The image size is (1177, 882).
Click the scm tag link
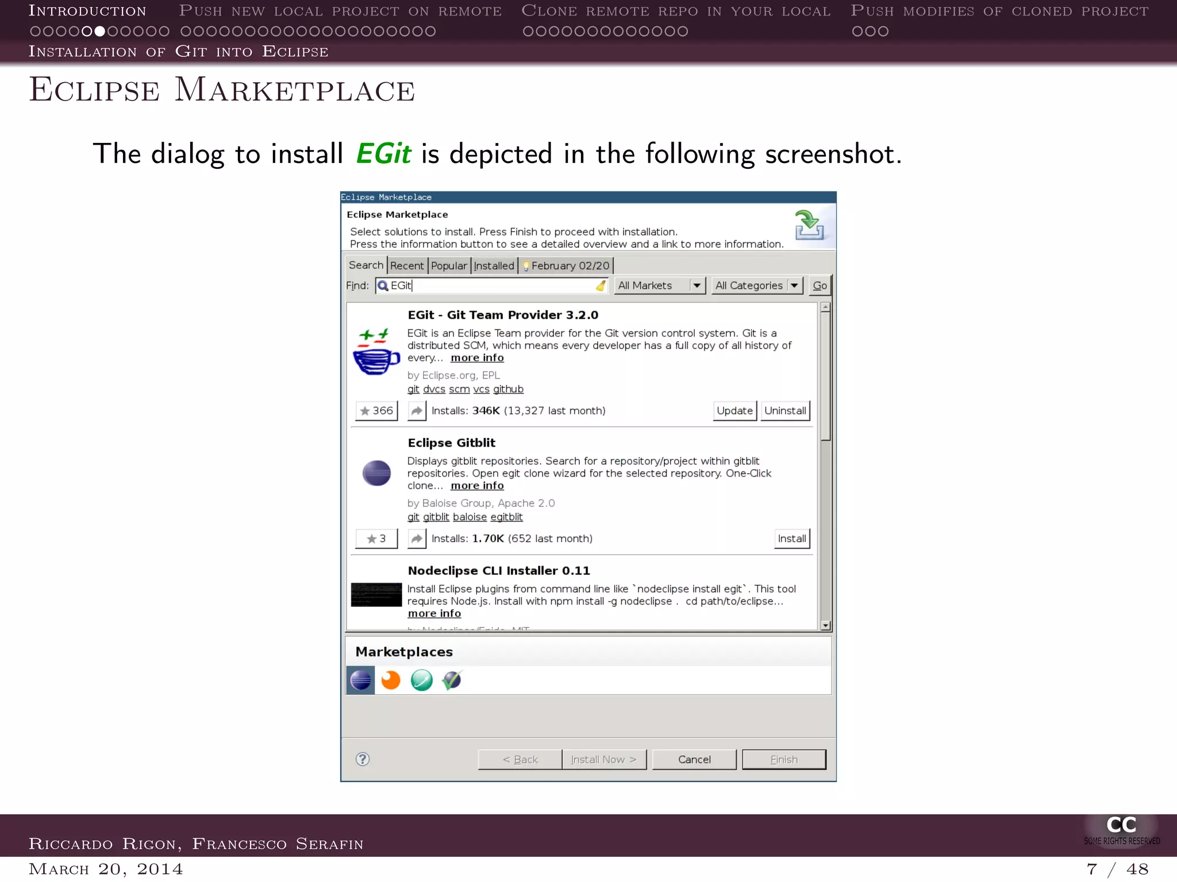(x=459, y=389)
